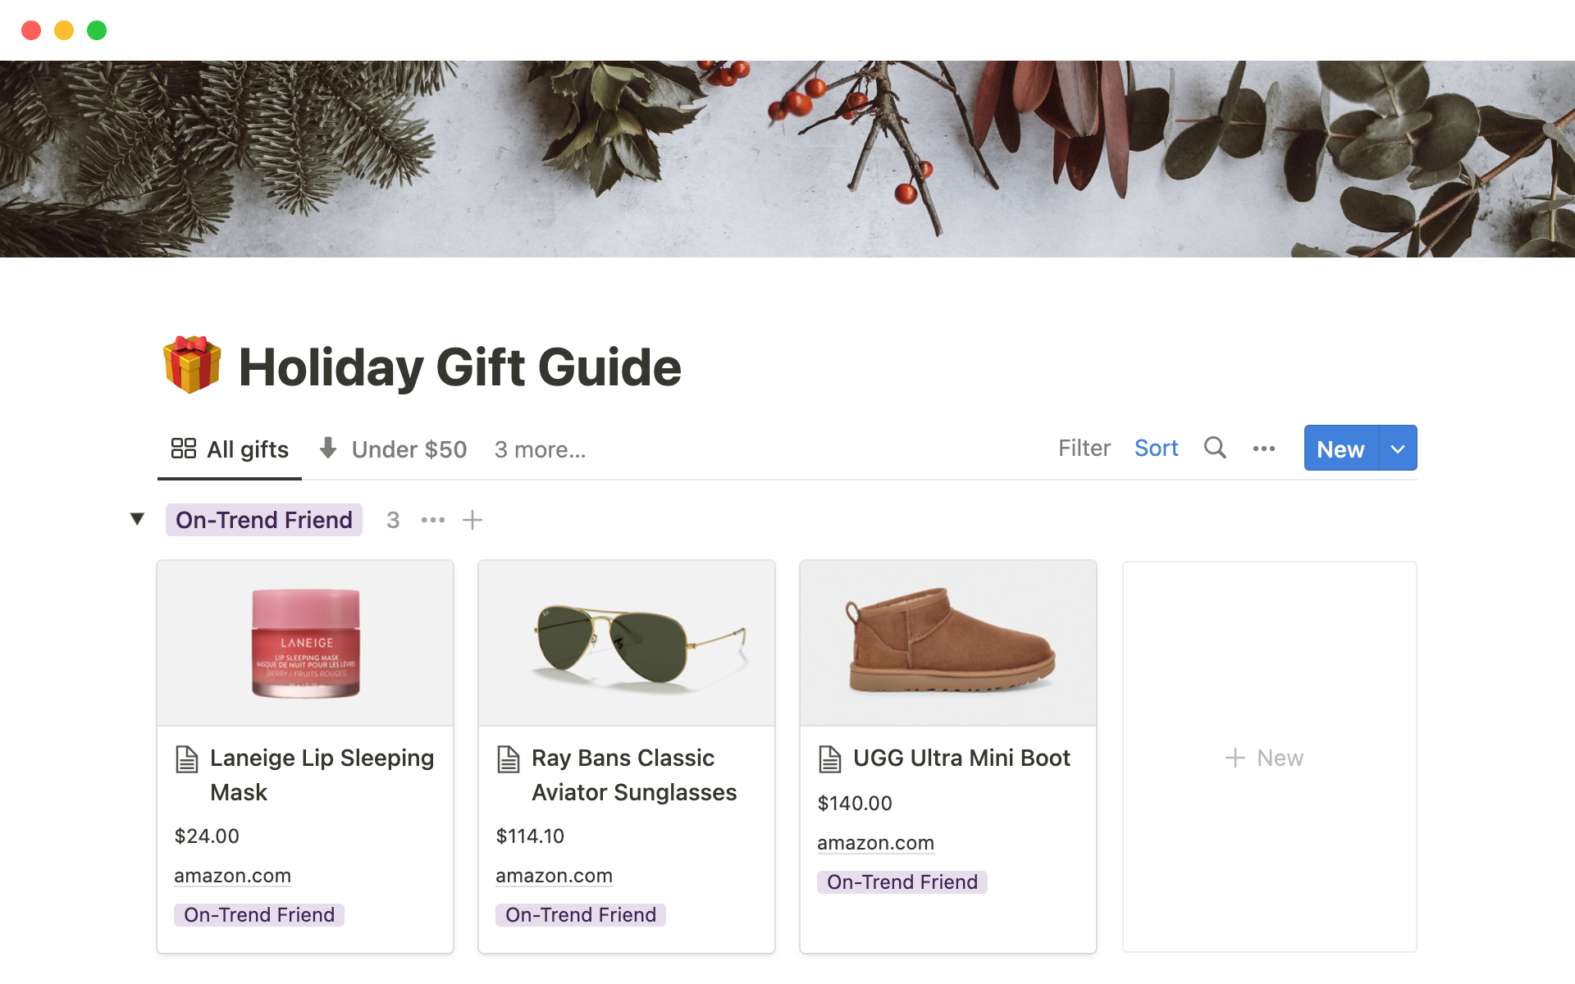Click the Sort button
Viewport: 1575px width, 984px height.
[x=1157, y=448]
